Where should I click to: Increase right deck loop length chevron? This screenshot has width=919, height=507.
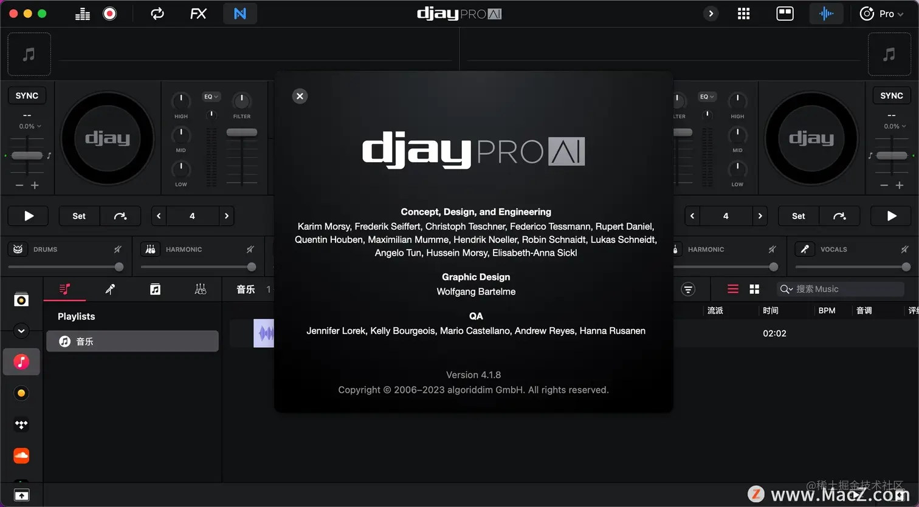pos(760,216)
